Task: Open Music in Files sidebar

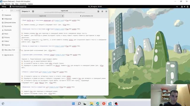Action: point(6,34)
